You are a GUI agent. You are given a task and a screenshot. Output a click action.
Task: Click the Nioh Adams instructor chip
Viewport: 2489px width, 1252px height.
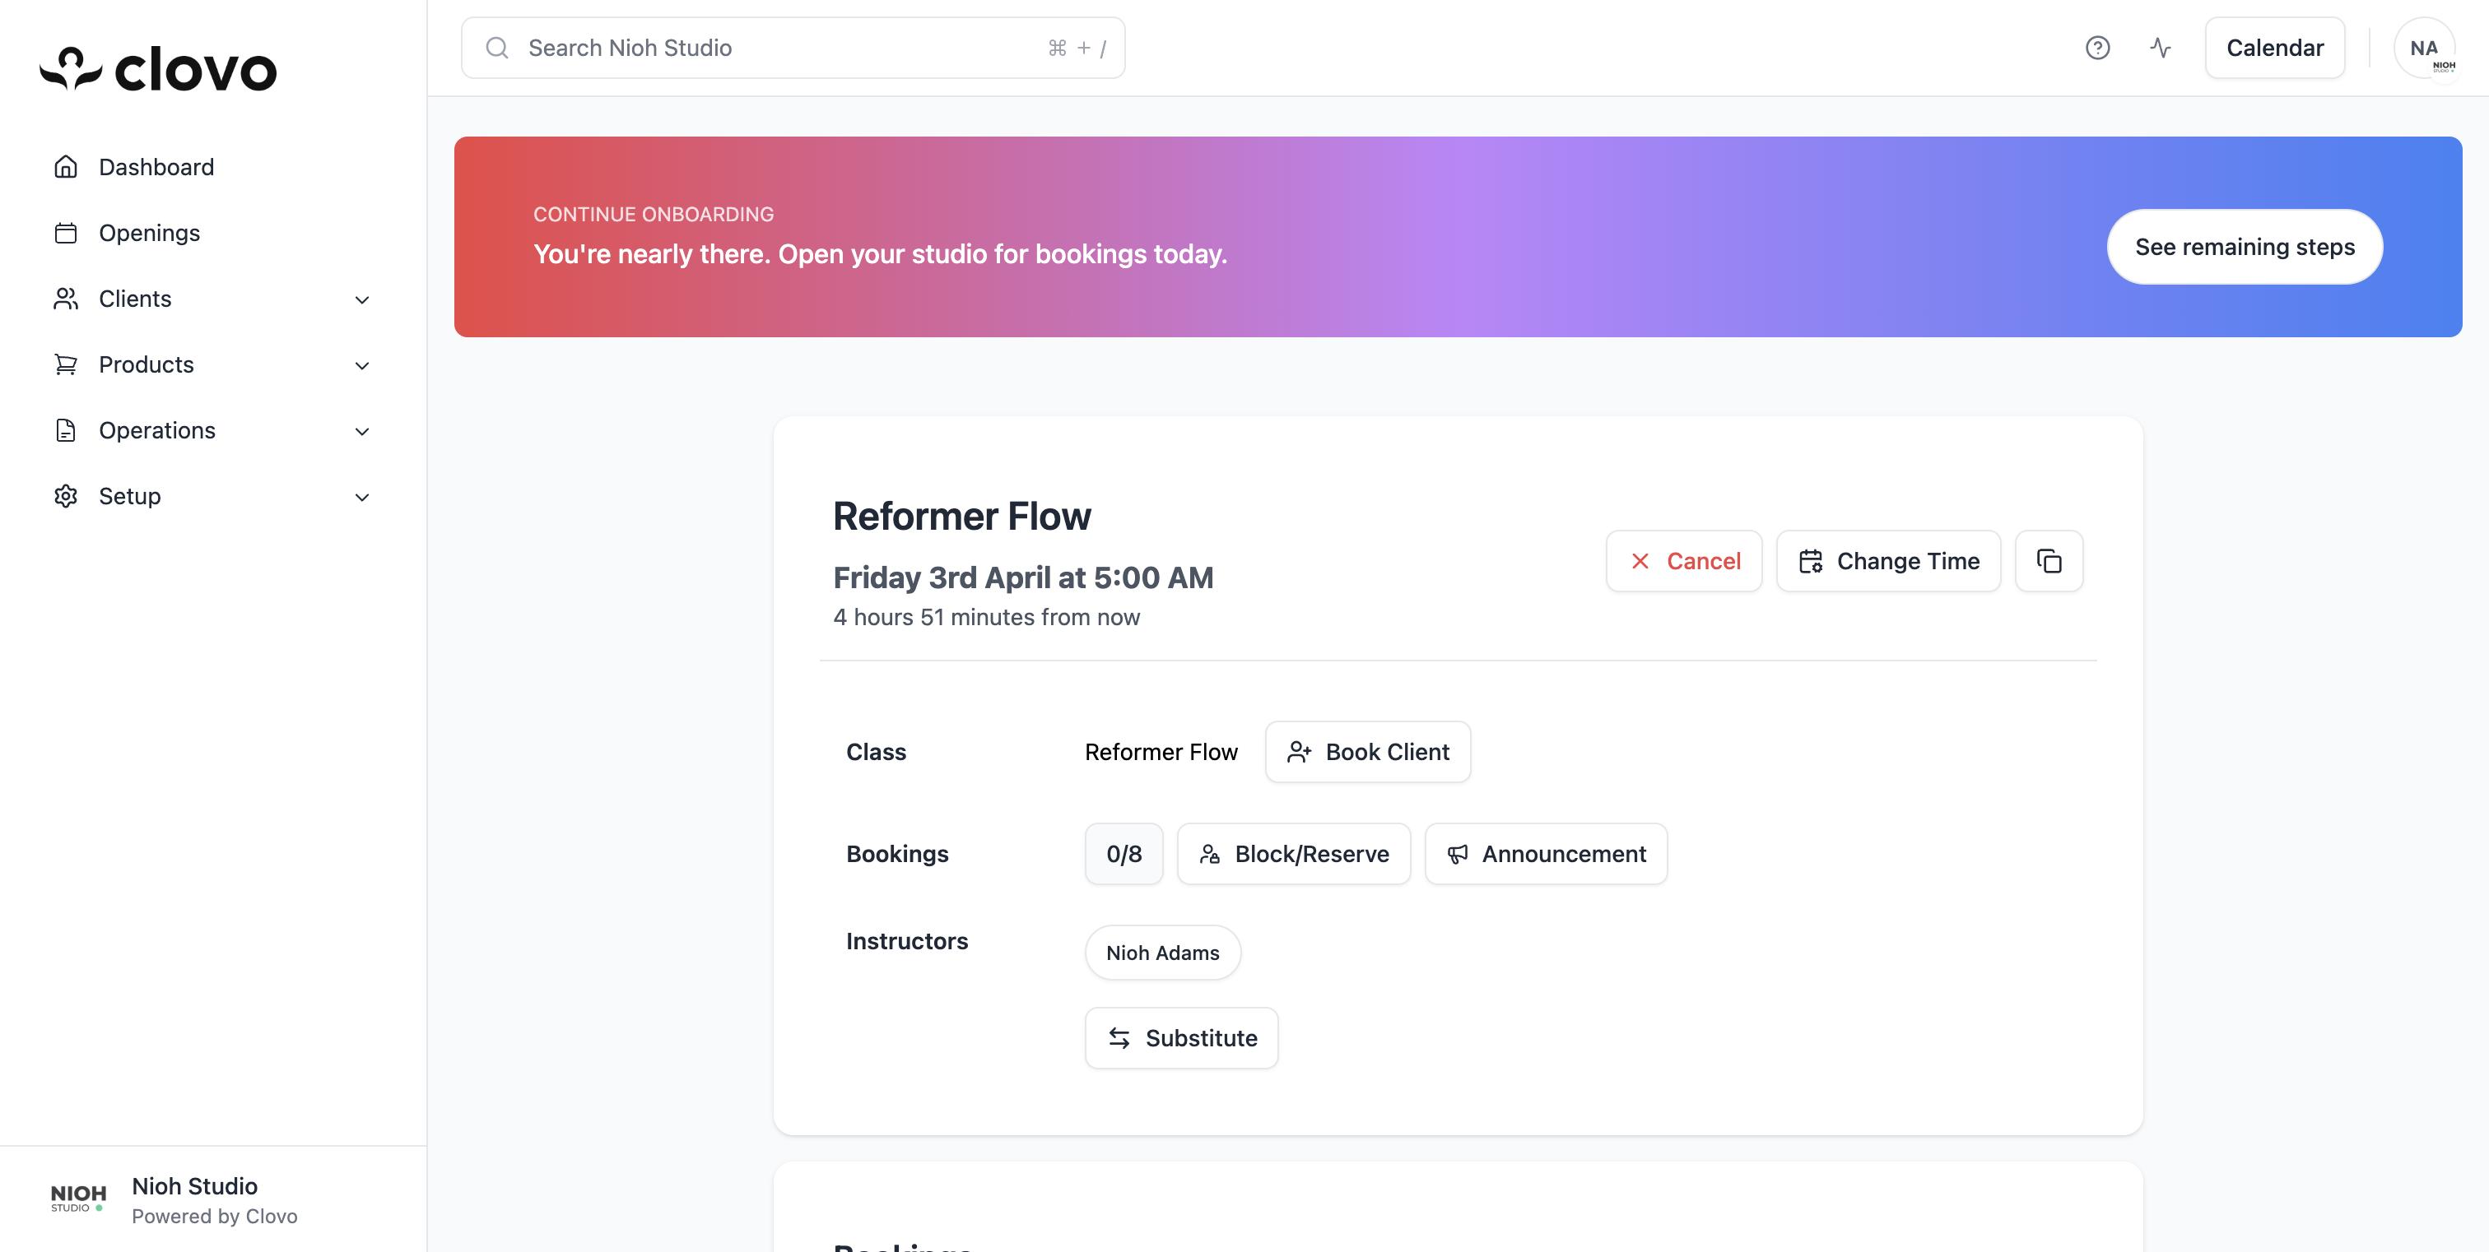1162,953
